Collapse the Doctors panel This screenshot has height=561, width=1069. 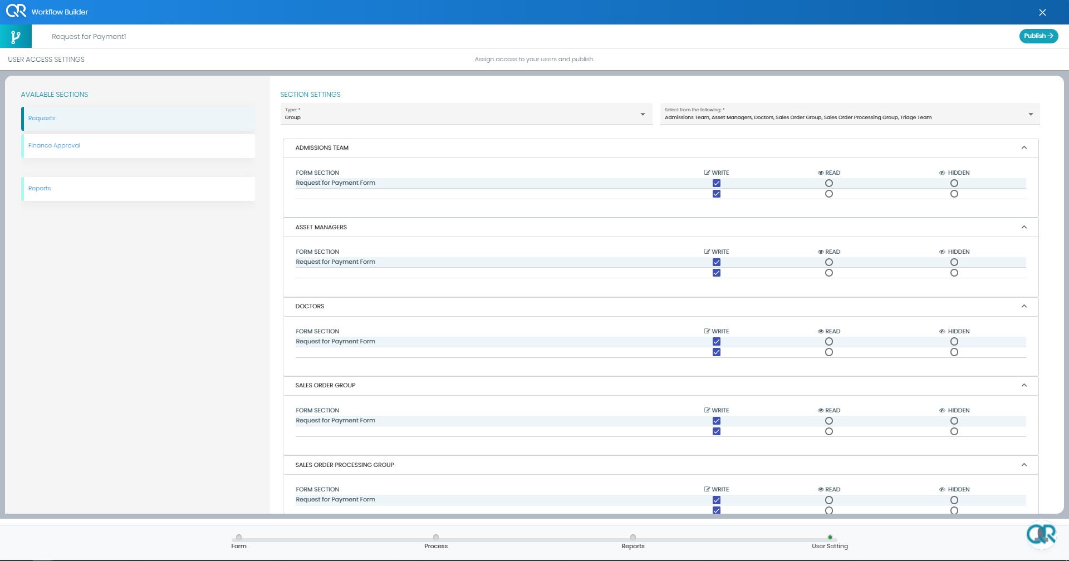pos(1024,306)
